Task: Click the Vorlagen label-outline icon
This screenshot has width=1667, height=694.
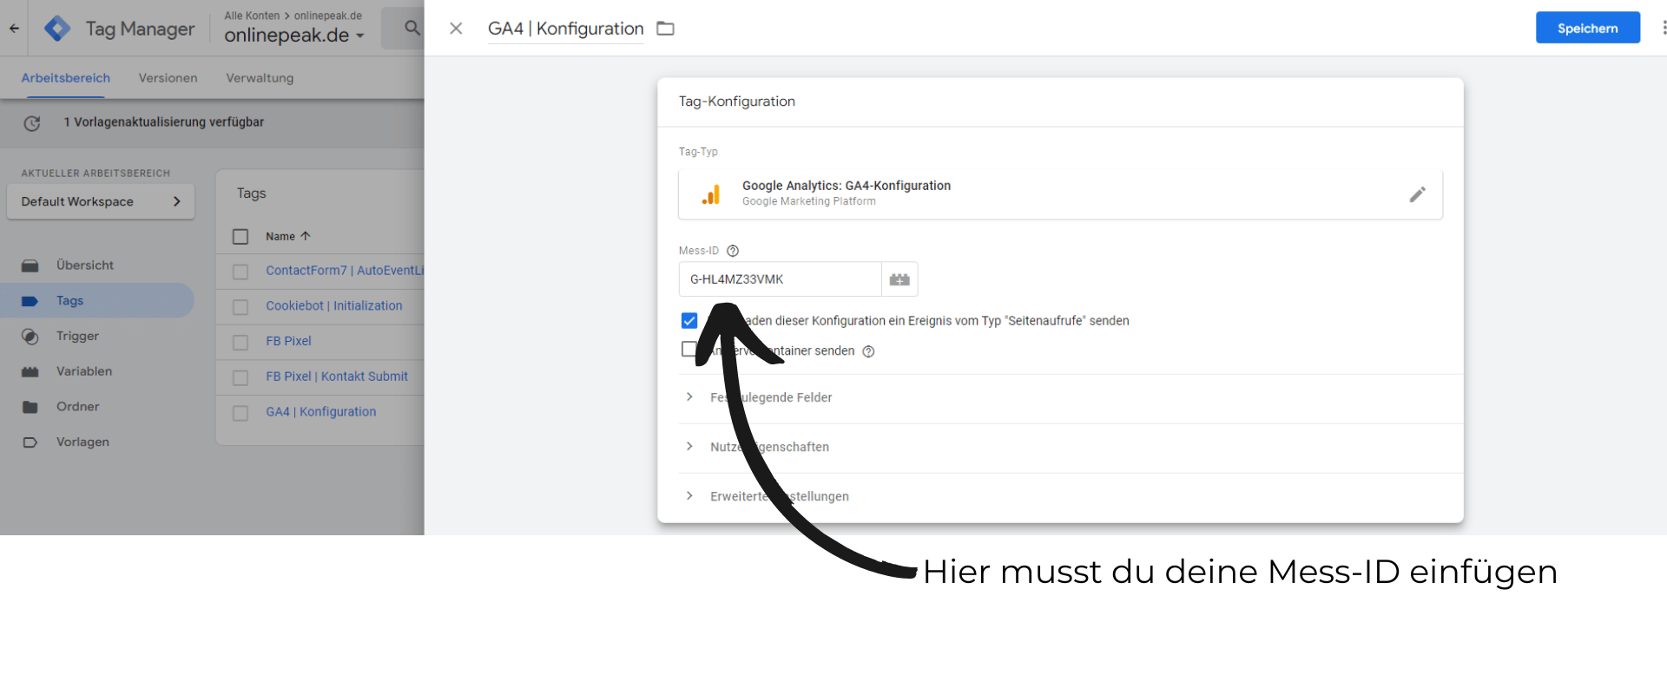Action: click(x=30, y=442)
